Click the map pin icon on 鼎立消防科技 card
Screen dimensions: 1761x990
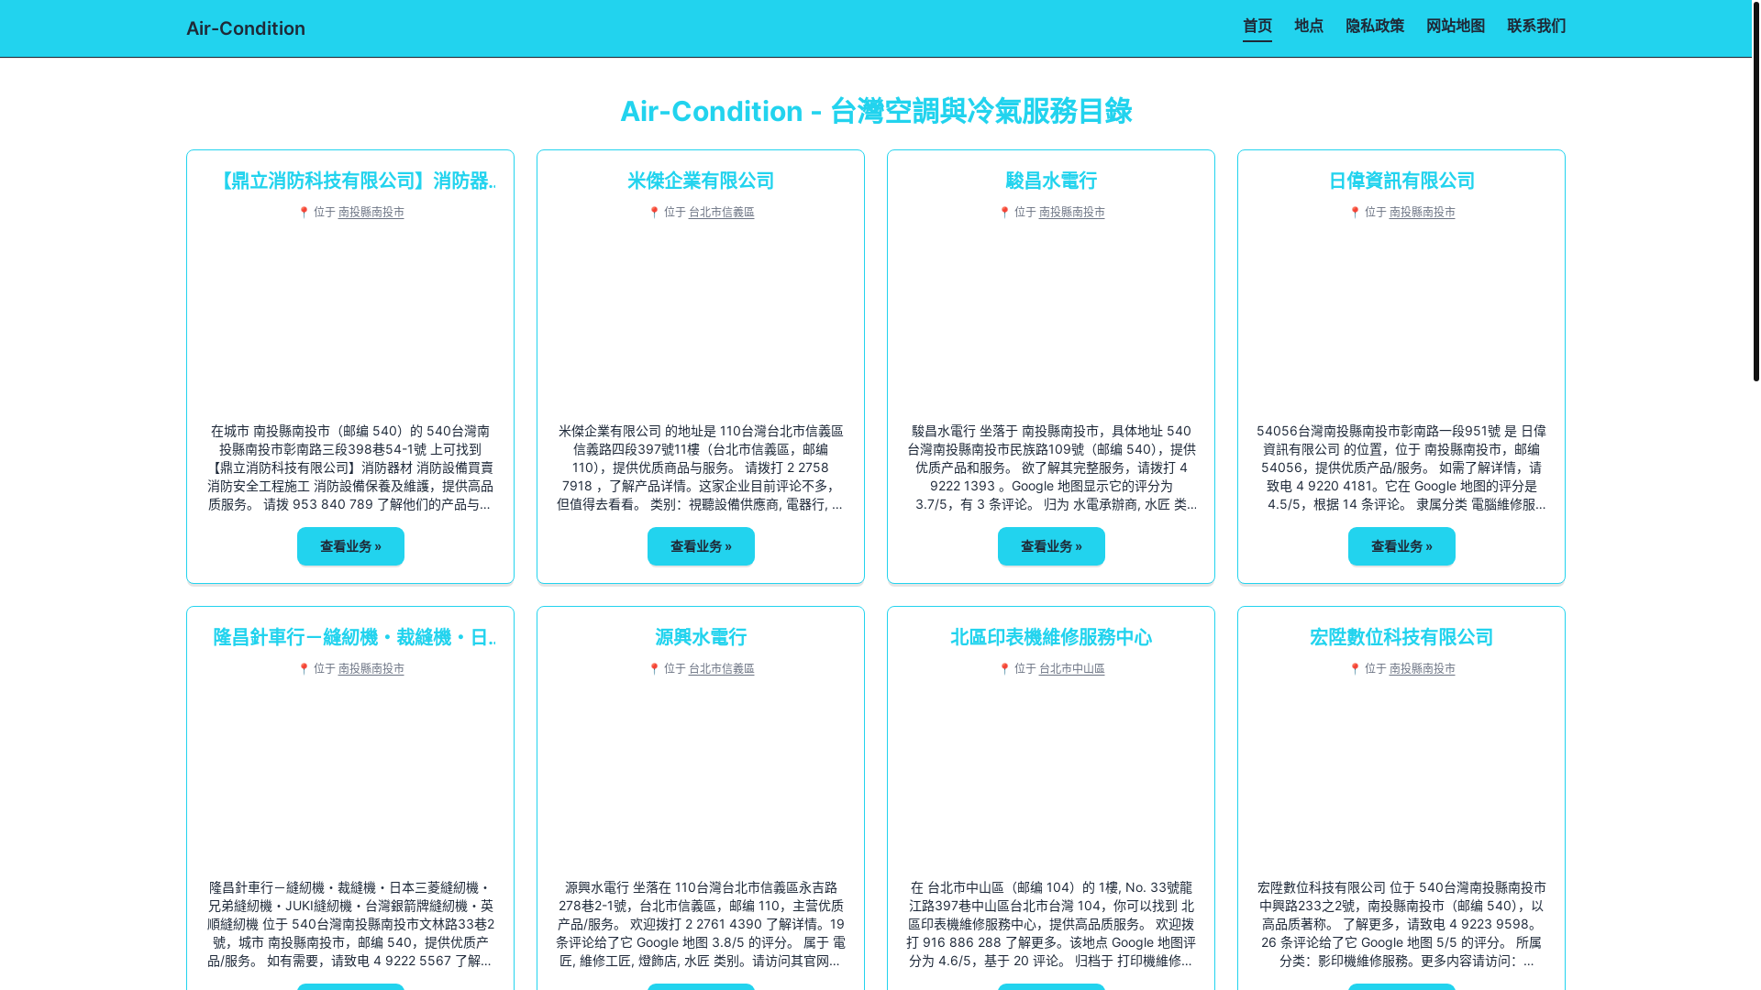(x=304, y=212)
